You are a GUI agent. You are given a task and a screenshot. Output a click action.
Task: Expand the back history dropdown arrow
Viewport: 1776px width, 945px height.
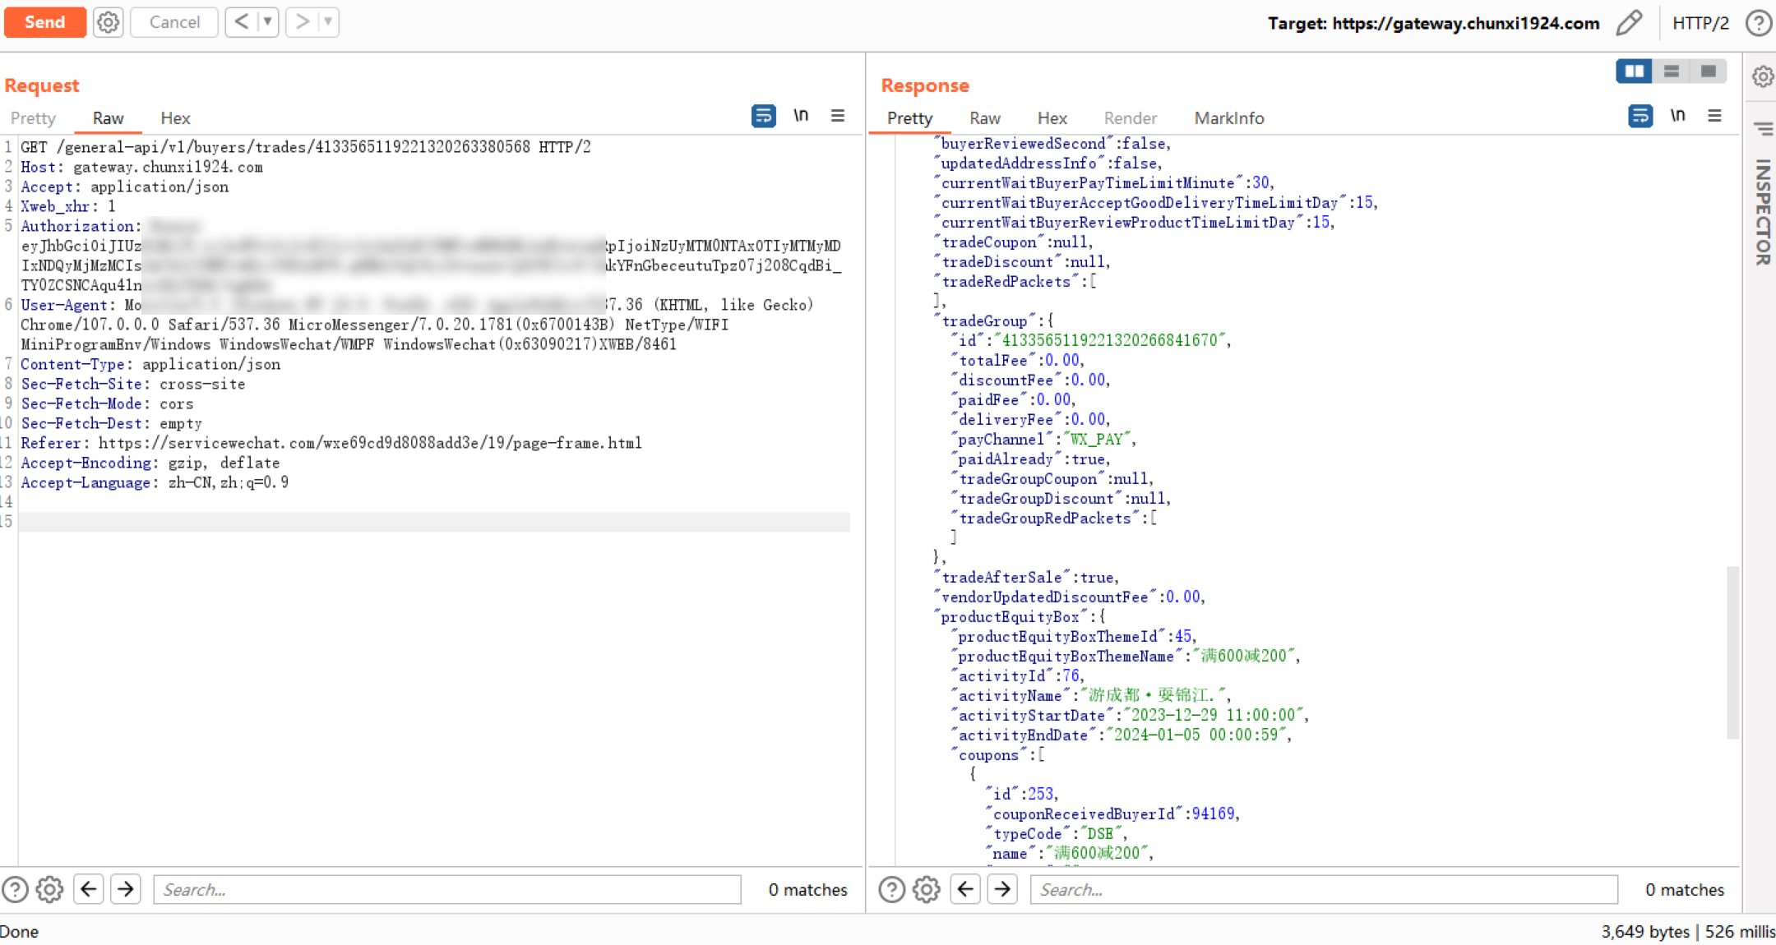267,22
